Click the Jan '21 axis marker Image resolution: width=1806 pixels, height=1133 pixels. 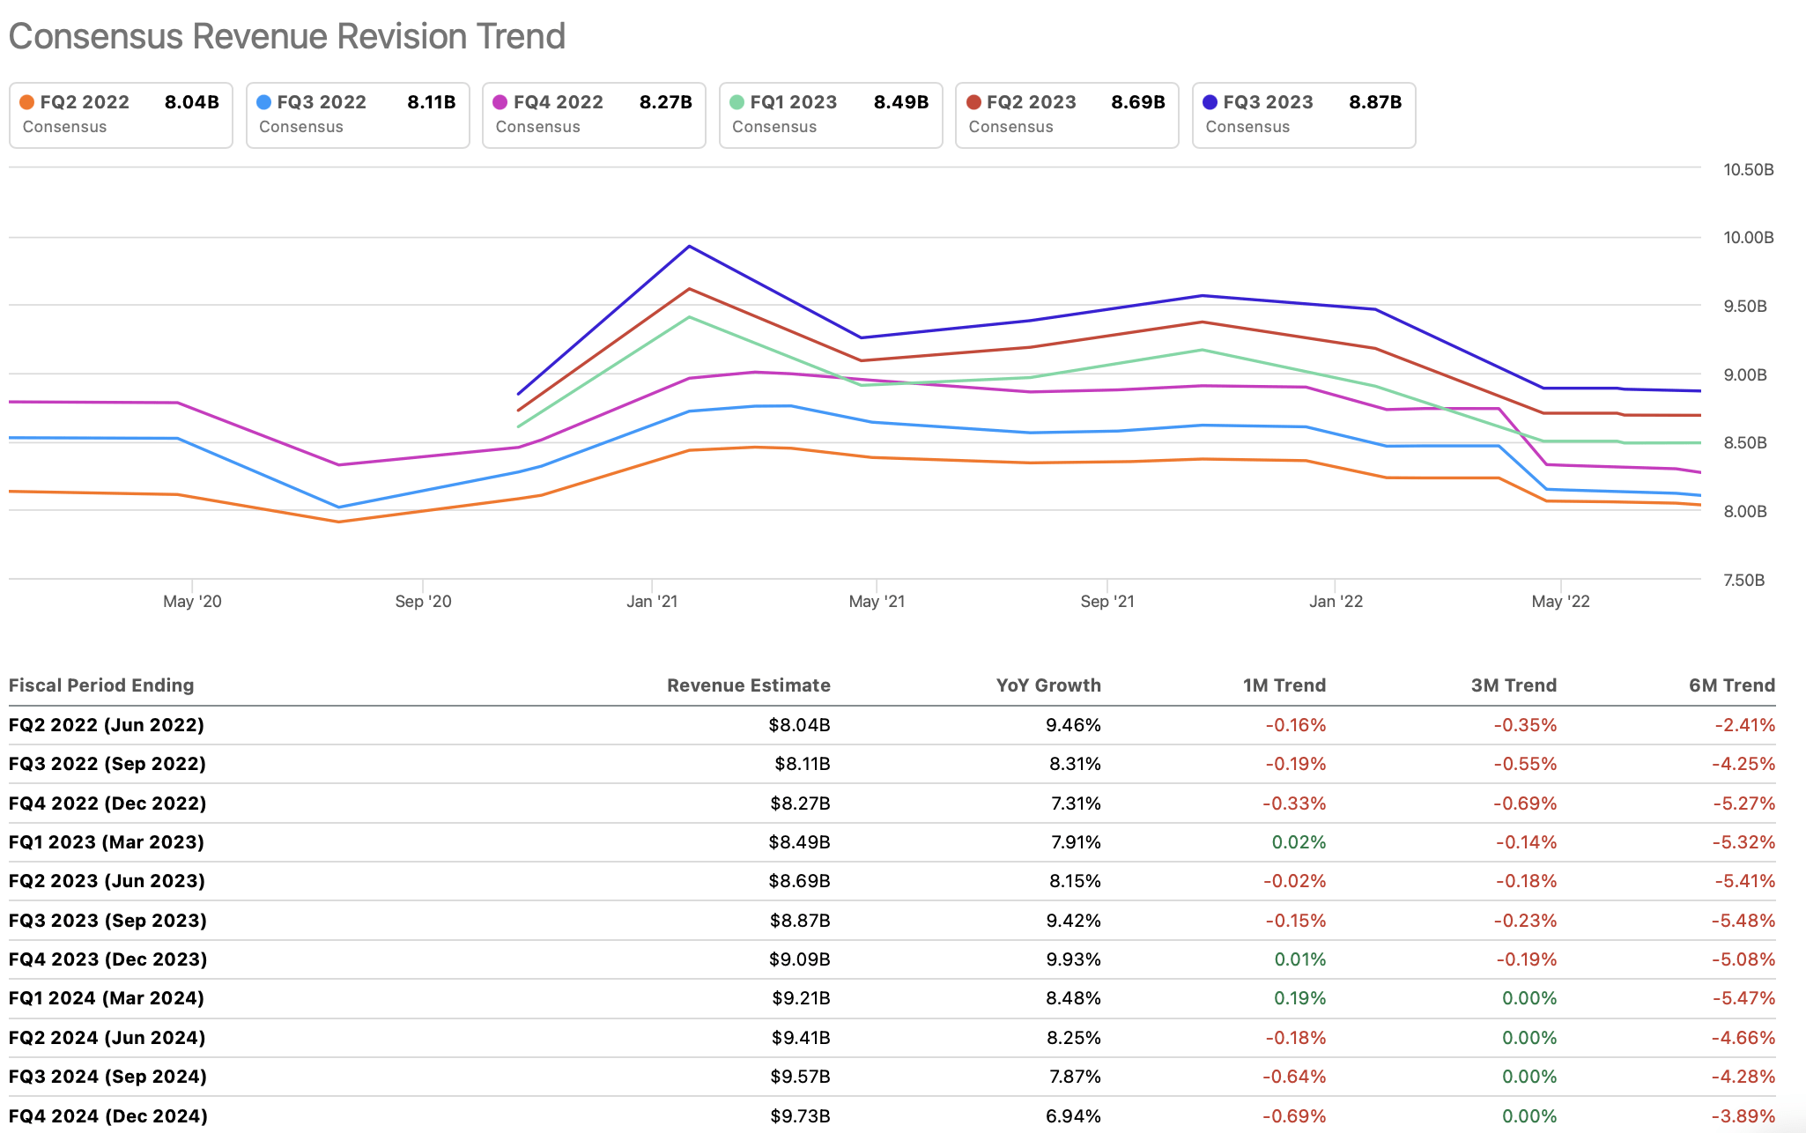coord(652,601)
